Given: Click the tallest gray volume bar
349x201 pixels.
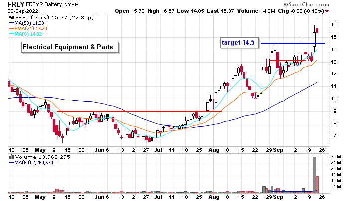Looking at the screenshot, I should (314, 175).
